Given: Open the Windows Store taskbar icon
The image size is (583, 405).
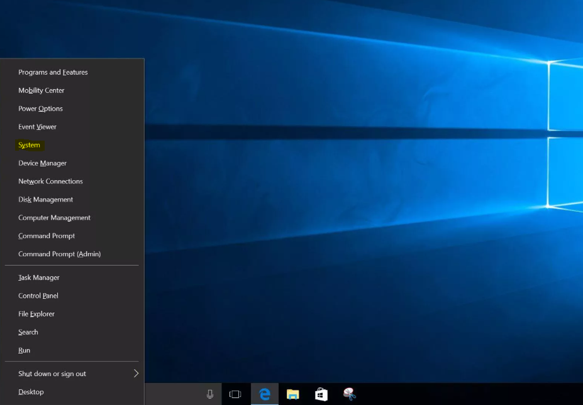Looking at the screenshot, I should tap(321, 394).
